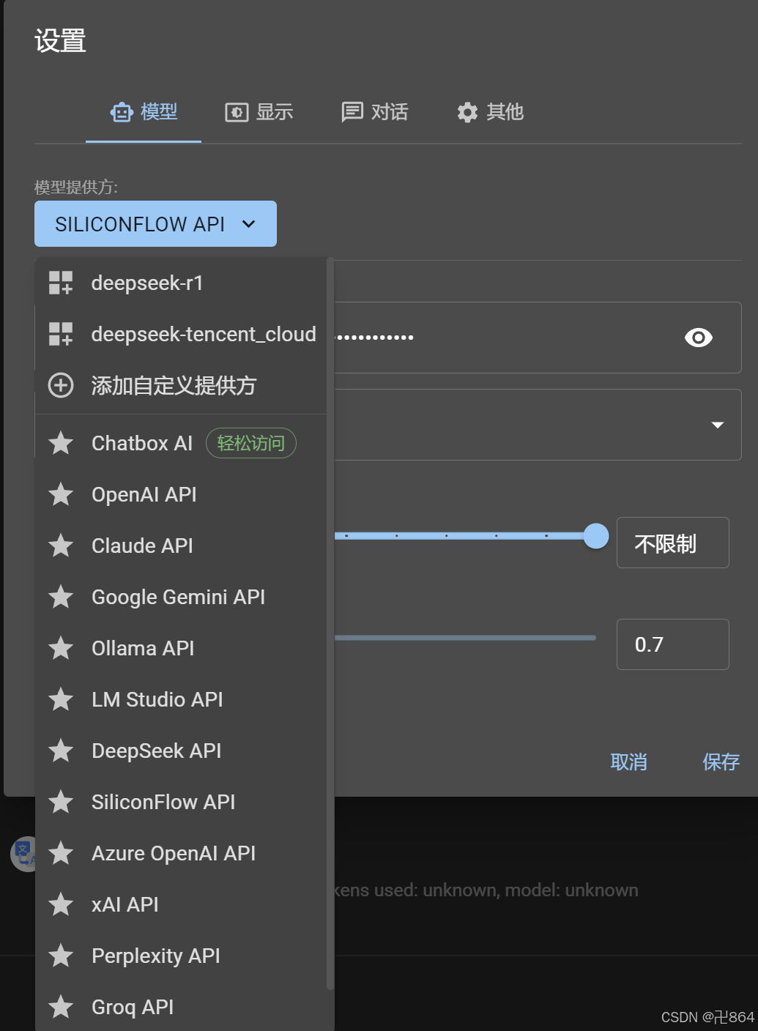Image resolution: width=758 pixels, height=1031 pixels.
Task: Click the grid icon next to deepseek-r1
Action: click(x=61, y=283)
